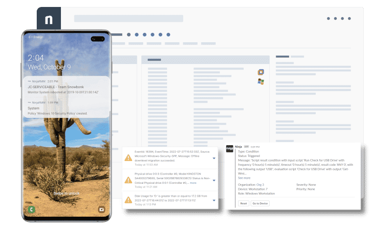This screenshot has width=372, height=226.
Task: Click the warning icon beside the EventId 16384 alert
Action: tap(128, 158)
